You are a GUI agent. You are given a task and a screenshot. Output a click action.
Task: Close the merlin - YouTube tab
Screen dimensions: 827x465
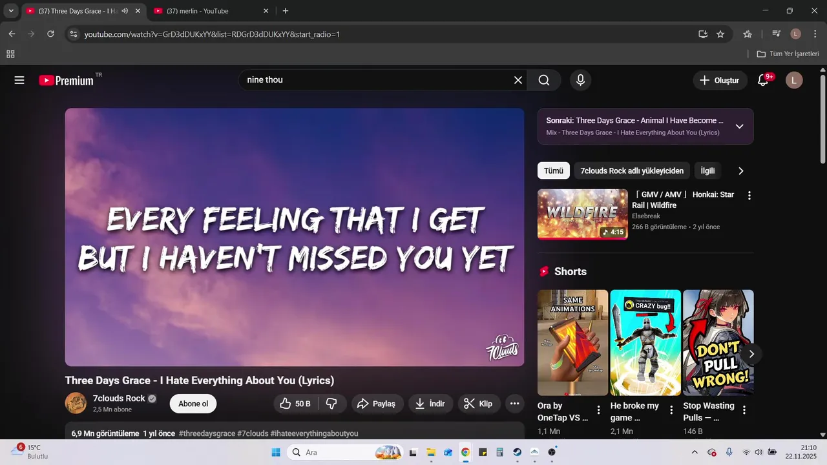(266, 11)
